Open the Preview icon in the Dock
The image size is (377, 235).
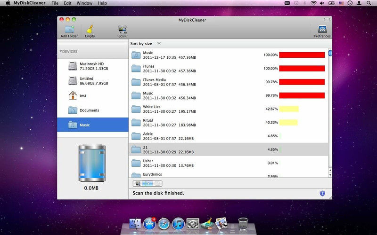point(221,223)
